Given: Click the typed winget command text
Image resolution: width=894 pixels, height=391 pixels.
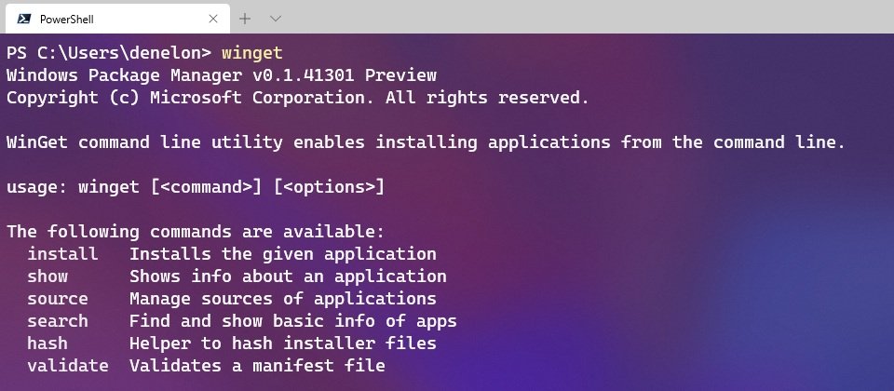Looking at the screenshot, I should 252,53.
